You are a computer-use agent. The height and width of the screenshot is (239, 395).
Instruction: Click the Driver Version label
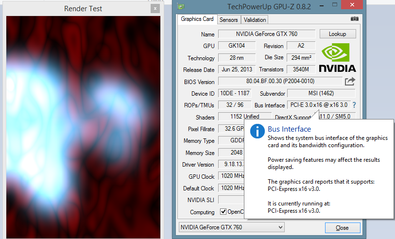point(198,165)
